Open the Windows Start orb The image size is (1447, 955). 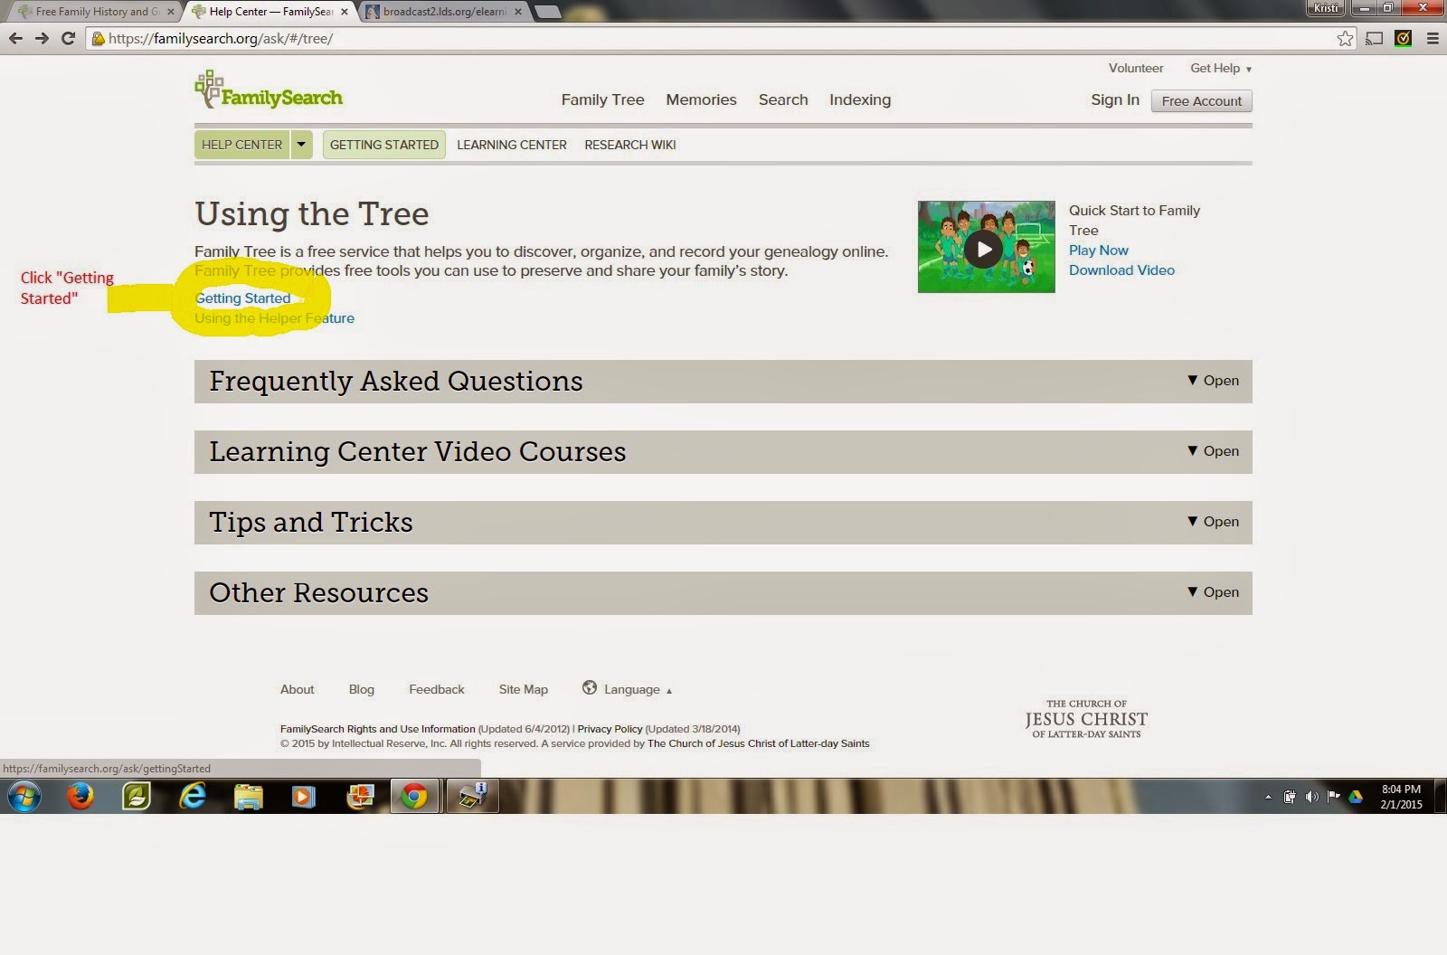pos(24,797)
